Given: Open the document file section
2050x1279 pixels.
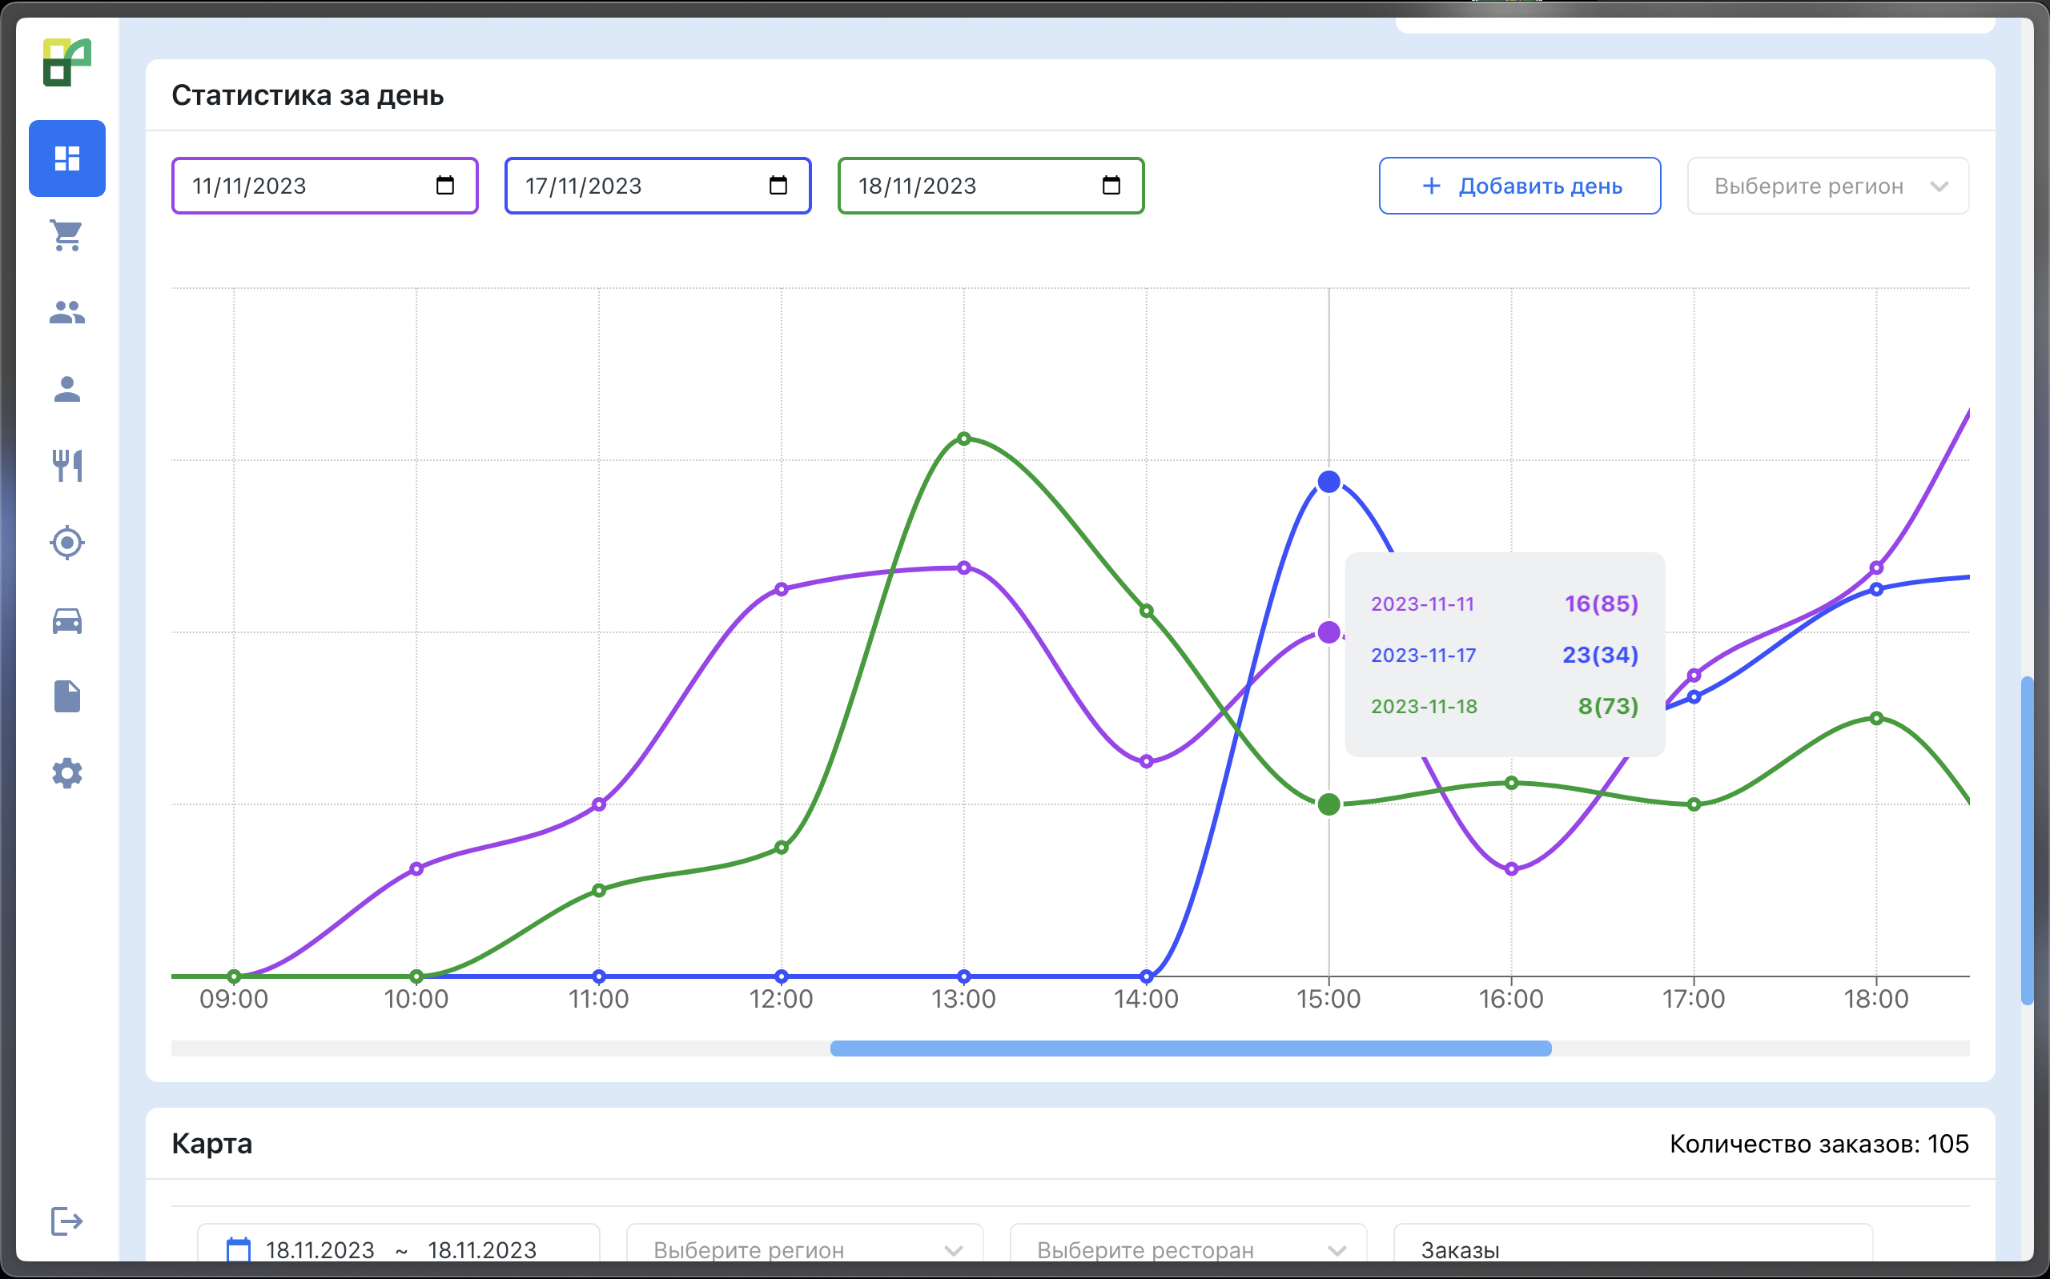Looking at the screenshot, I should [66, 697].
